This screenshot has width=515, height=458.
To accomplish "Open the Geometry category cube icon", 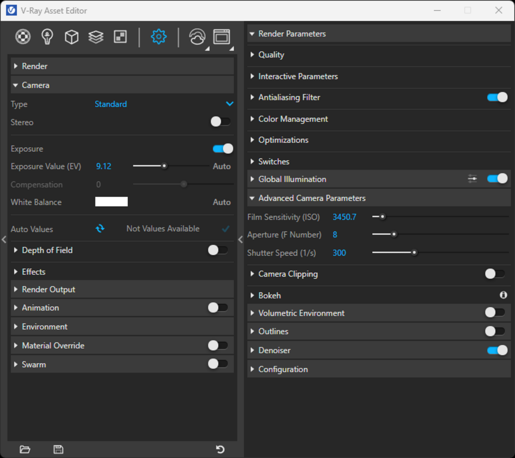I will tap(72, 37).
